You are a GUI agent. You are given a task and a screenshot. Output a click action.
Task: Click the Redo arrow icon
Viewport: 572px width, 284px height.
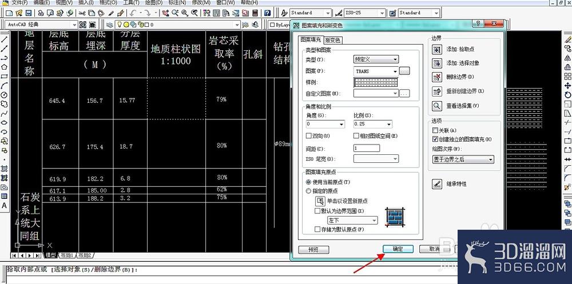(x=148, y=13)
